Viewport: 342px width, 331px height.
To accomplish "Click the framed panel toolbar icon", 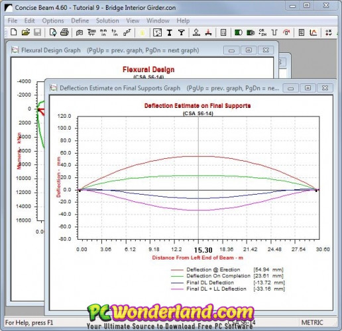I will pos(223,32).
